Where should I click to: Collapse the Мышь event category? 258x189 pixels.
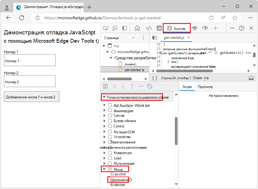[x=104, y=169]
